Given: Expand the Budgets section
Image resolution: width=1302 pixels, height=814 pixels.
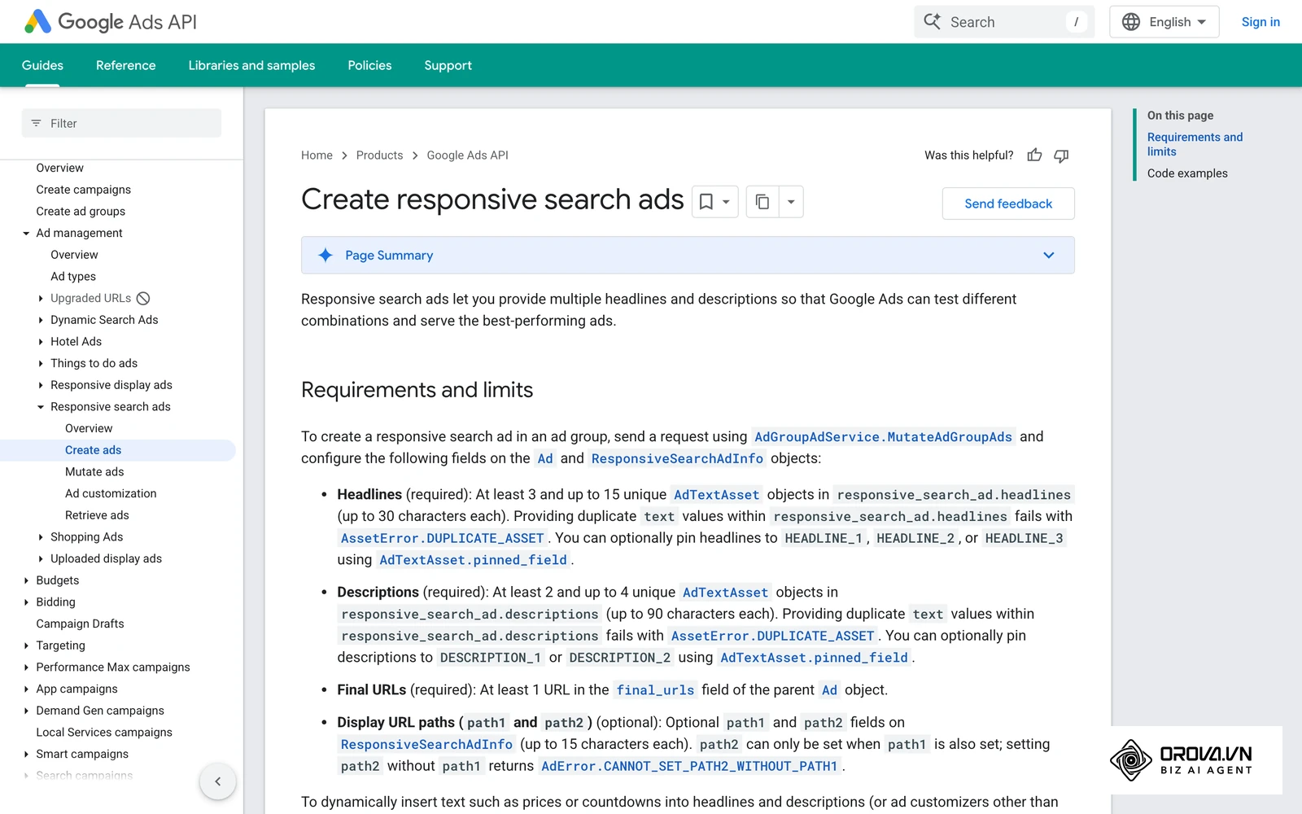Looking at the screenshot, I should [x=26, y=581].
